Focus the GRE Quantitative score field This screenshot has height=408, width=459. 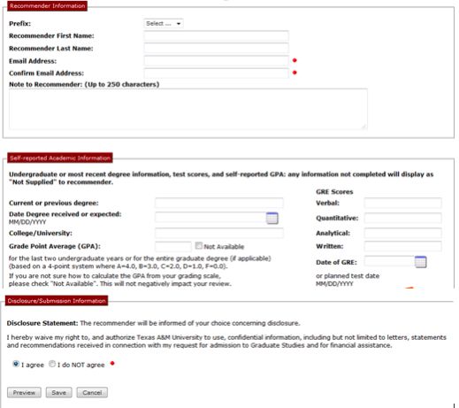point(402,218)
